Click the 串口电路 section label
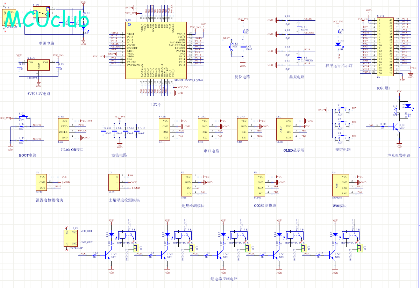Image resolution: width=420 pixels, height=288 pixels. click(x=212, y=151)
